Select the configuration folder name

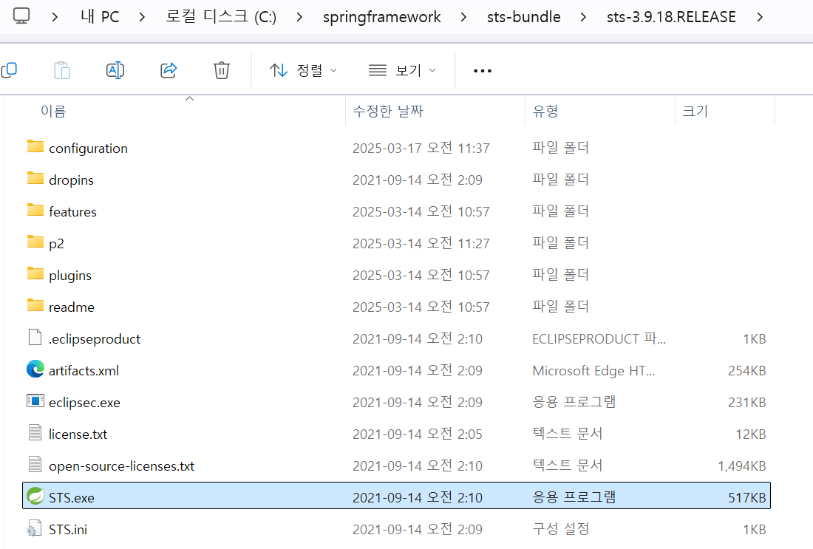tap(88, 149)
